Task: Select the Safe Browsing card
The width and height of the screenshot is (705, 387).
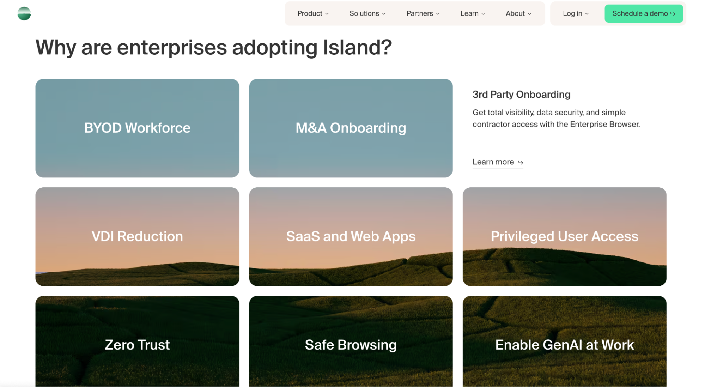Action: click(x=351, y=341)
